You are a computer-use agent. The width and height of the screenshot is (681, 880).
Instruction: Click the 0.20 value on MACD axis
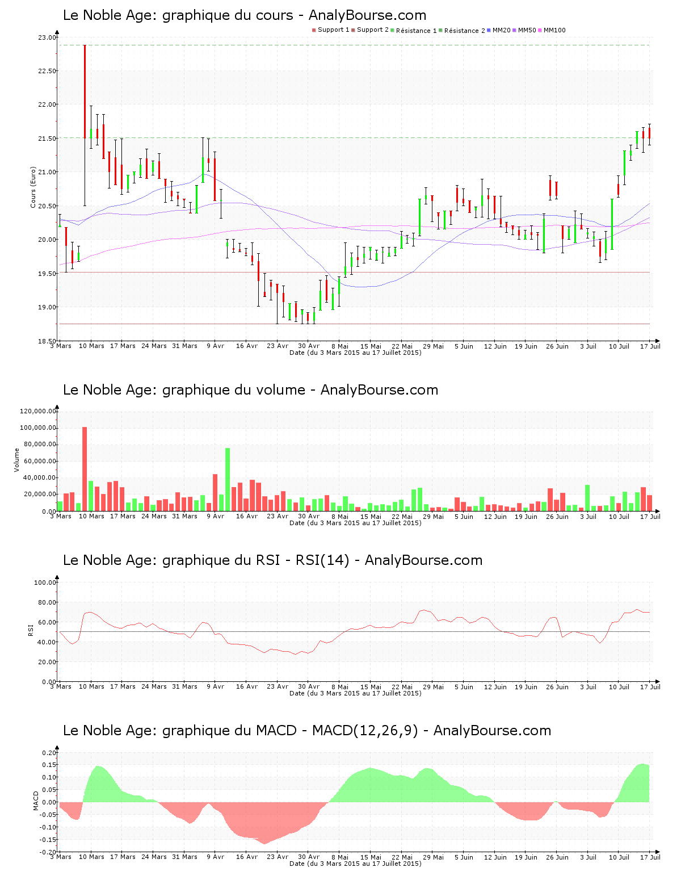pos(49,753)
